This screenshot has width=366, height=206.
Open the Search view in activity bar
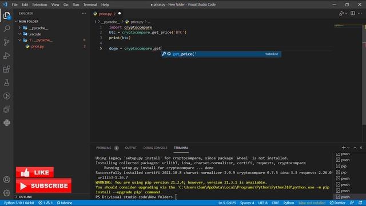pos(6,29)
